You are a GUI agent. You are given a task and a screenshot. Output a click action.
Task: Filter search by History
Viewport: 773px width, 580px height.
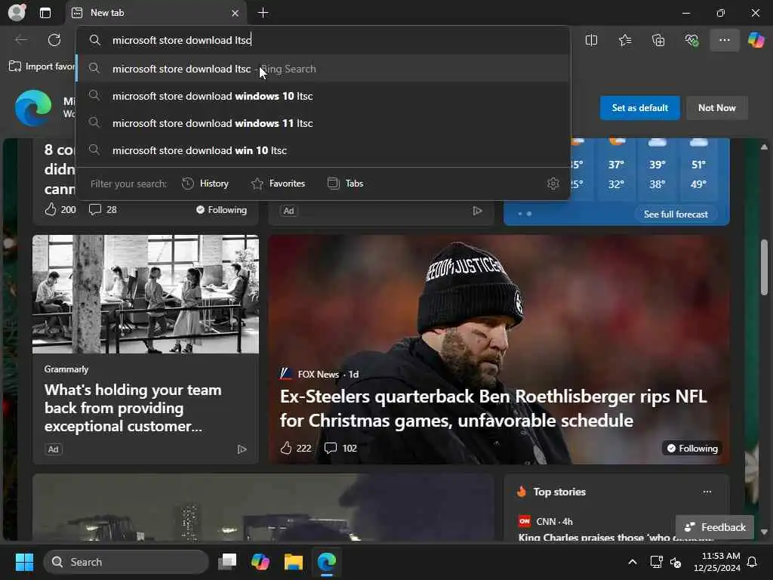[x=205, y=184]
